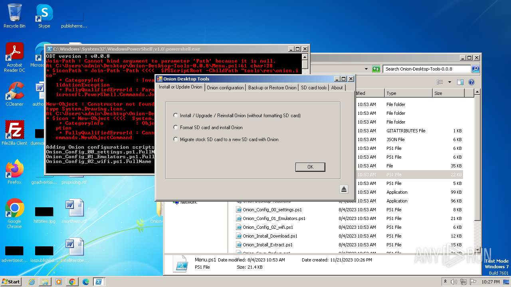Open the FileZilla Client desktop icon

click(14, 133)
